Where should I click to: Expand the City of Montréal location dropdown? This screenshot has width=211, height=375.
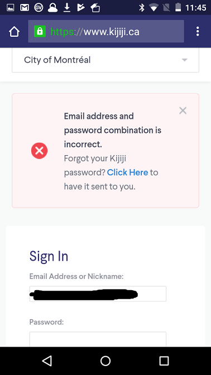pos(106,60)
